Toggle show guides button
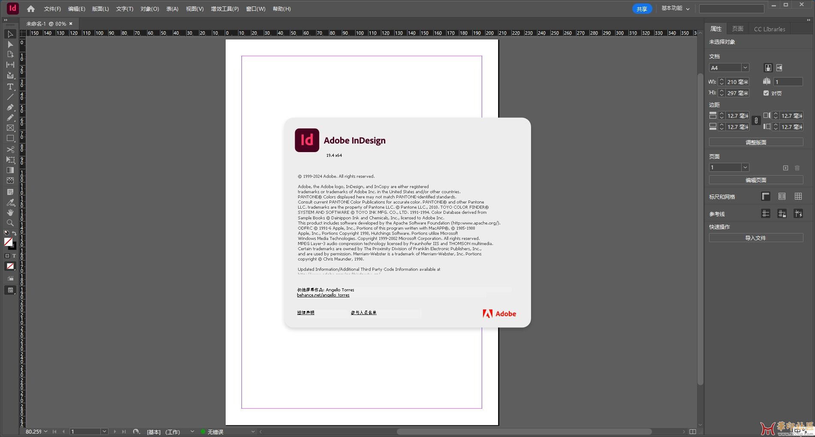 pos(766,214)
